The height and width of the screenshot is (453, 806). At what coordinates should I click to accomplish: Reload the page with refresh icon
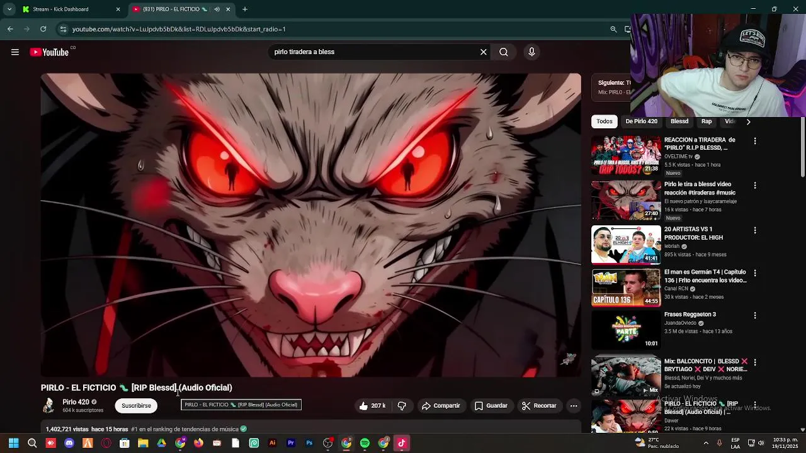tap(43, 29)
